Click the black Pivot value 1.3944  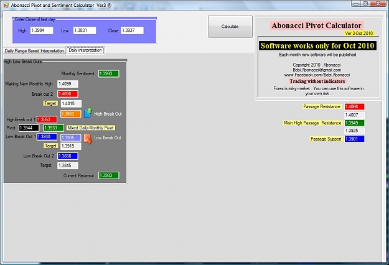pyautogui.click(x=29, y=128)
